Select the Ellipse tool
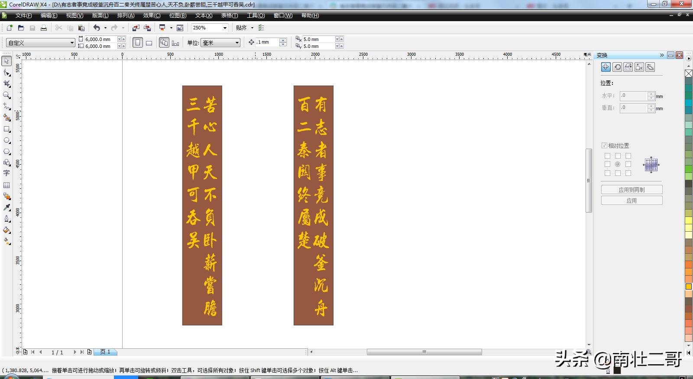This screenshot has height=379, width=693. (6, 140)
